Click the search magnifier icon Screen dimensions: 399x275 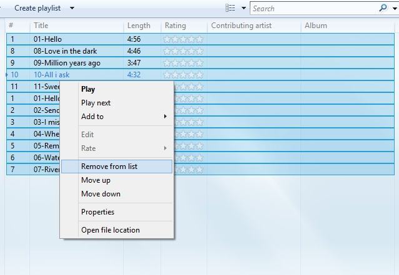(383, 8)
